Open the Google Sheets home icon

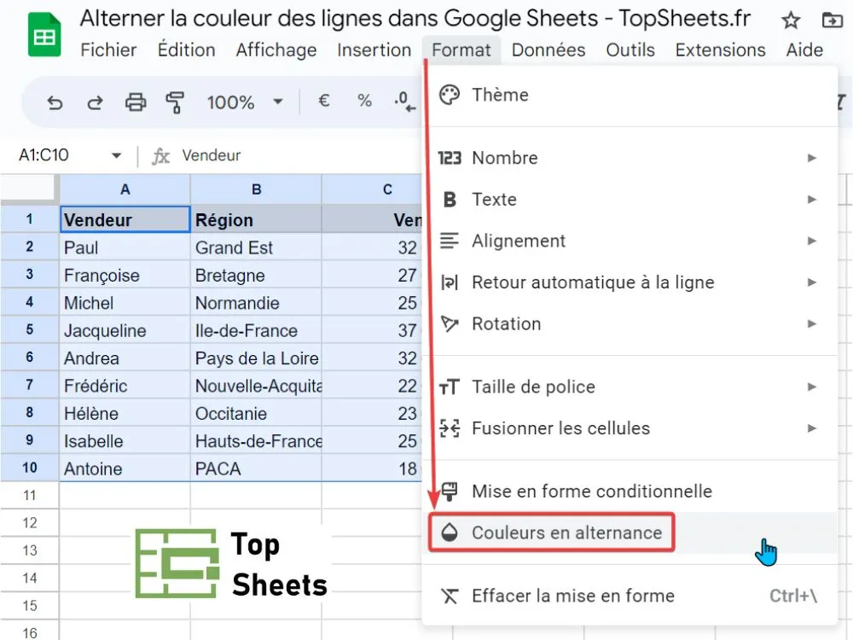pyautogui.click(x=44, y=34)
